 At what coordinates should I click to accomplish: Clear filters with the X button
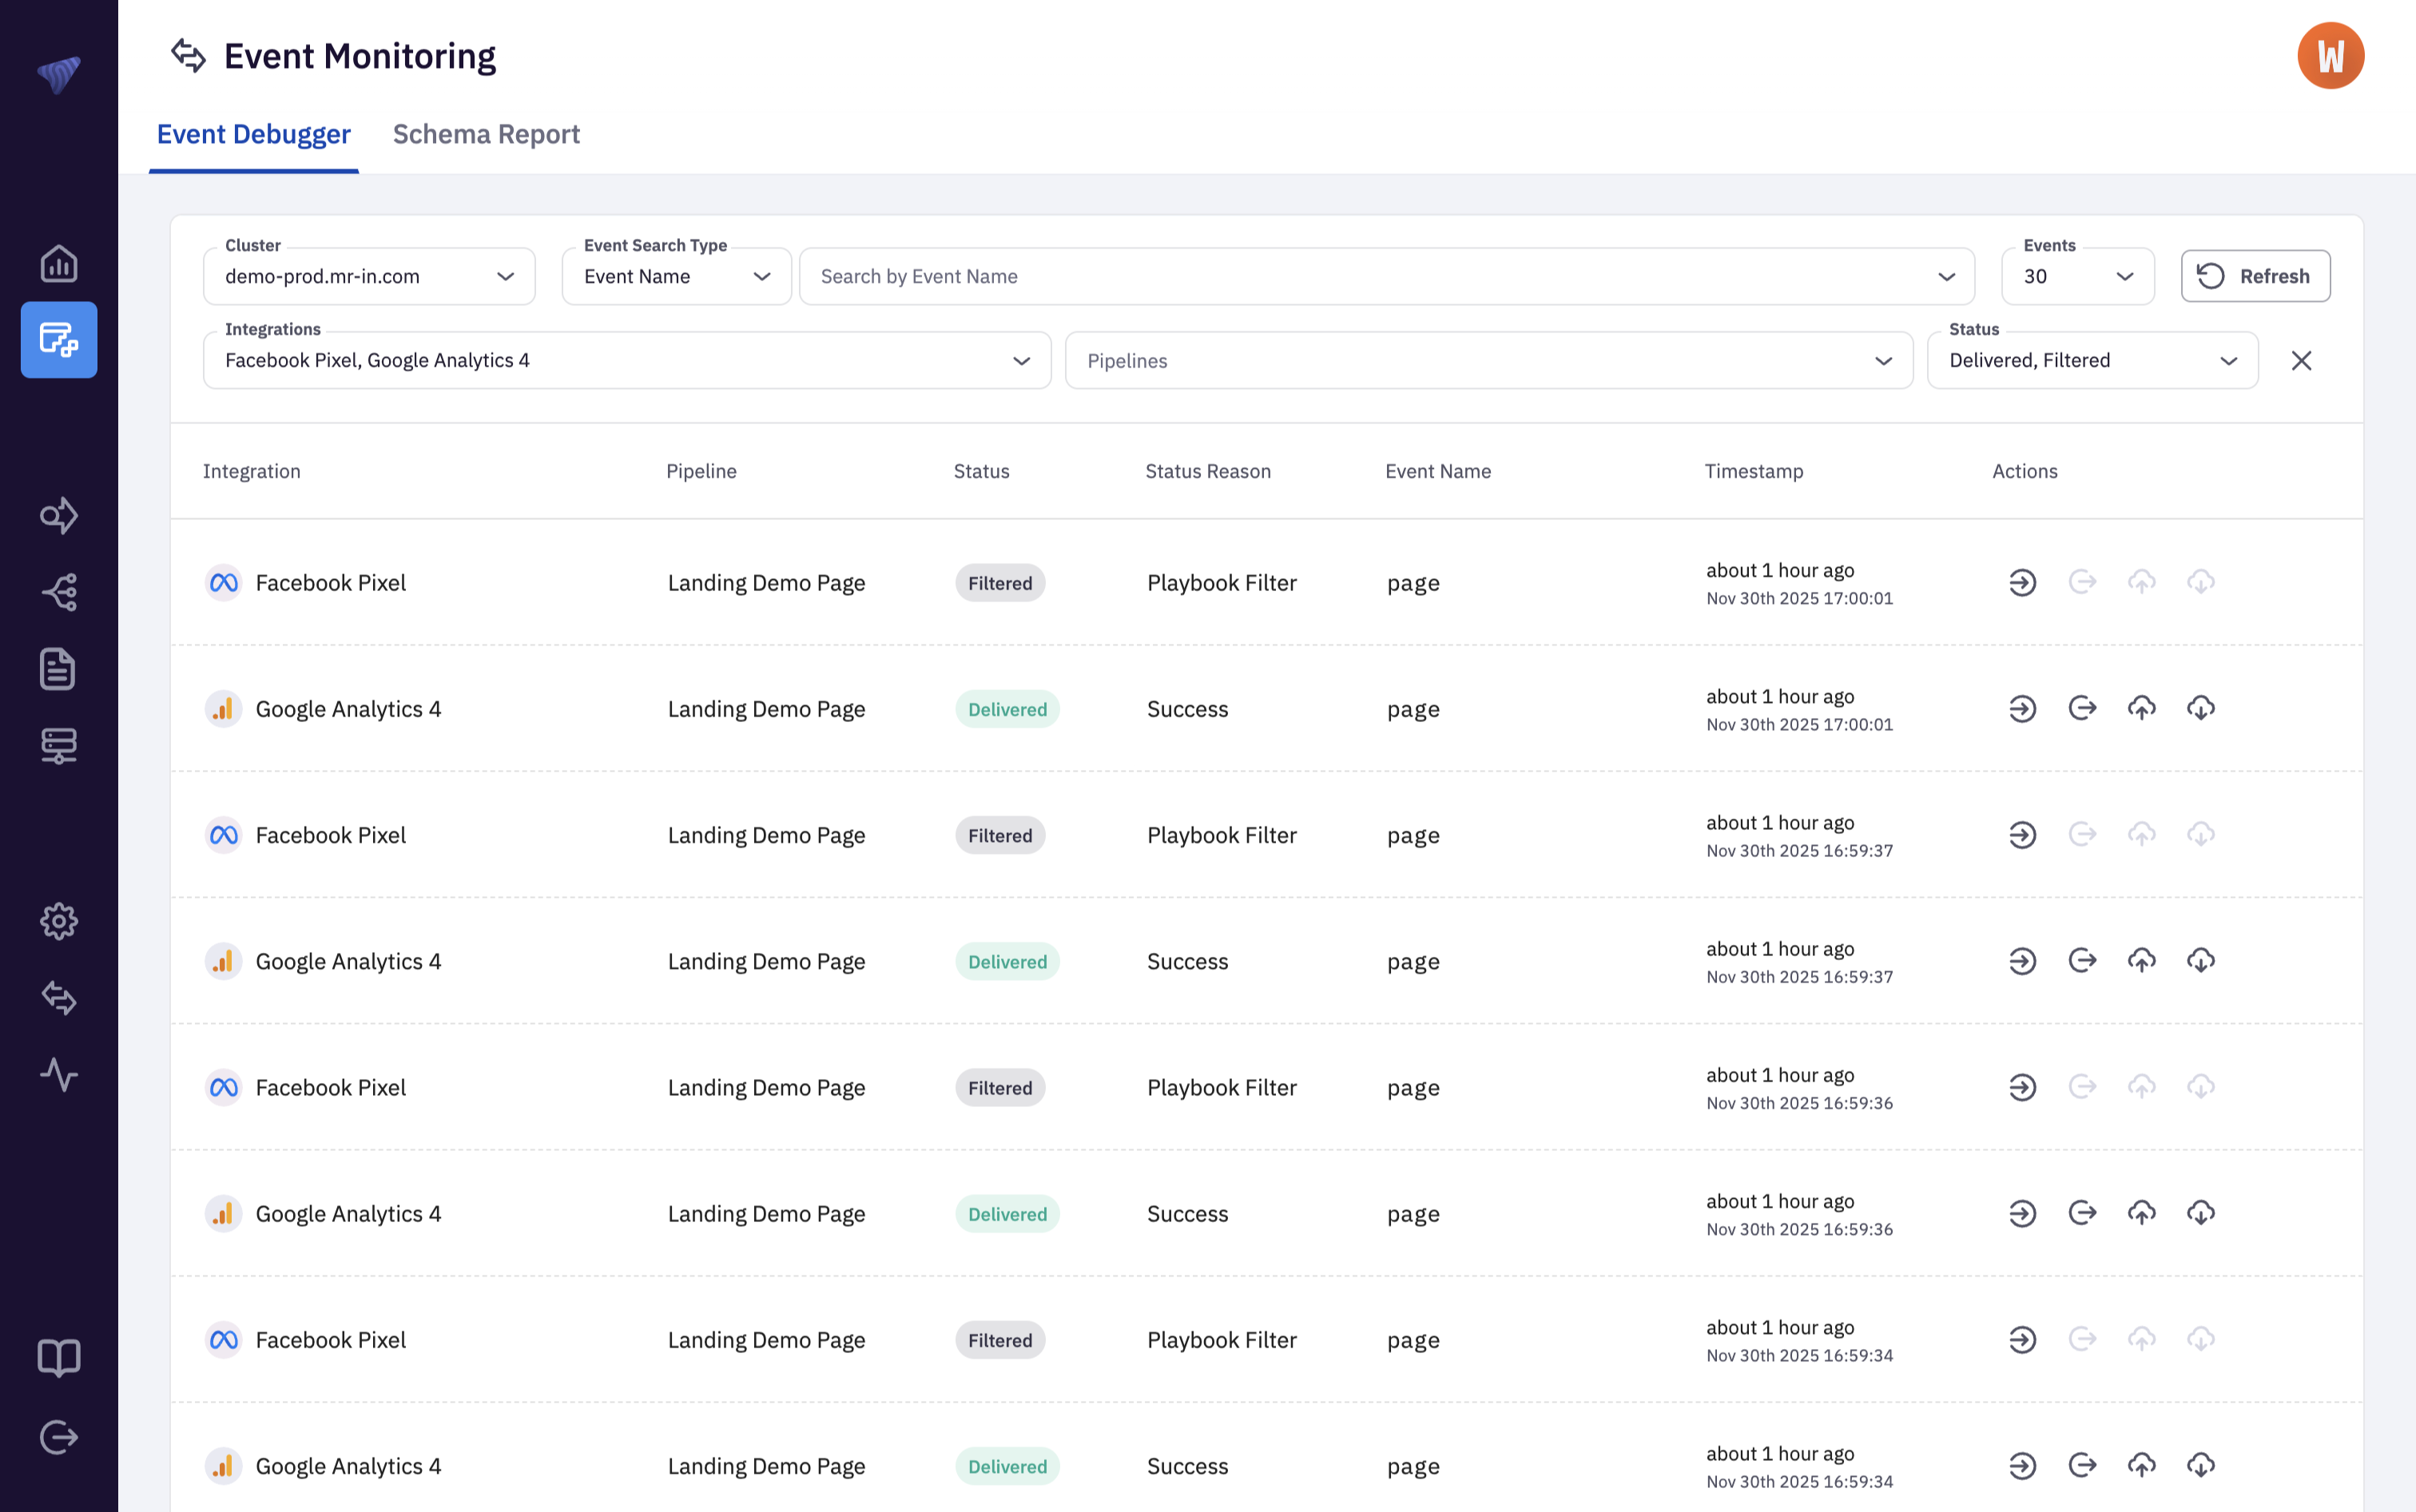pyautogui.click(x=2301, y=361)
